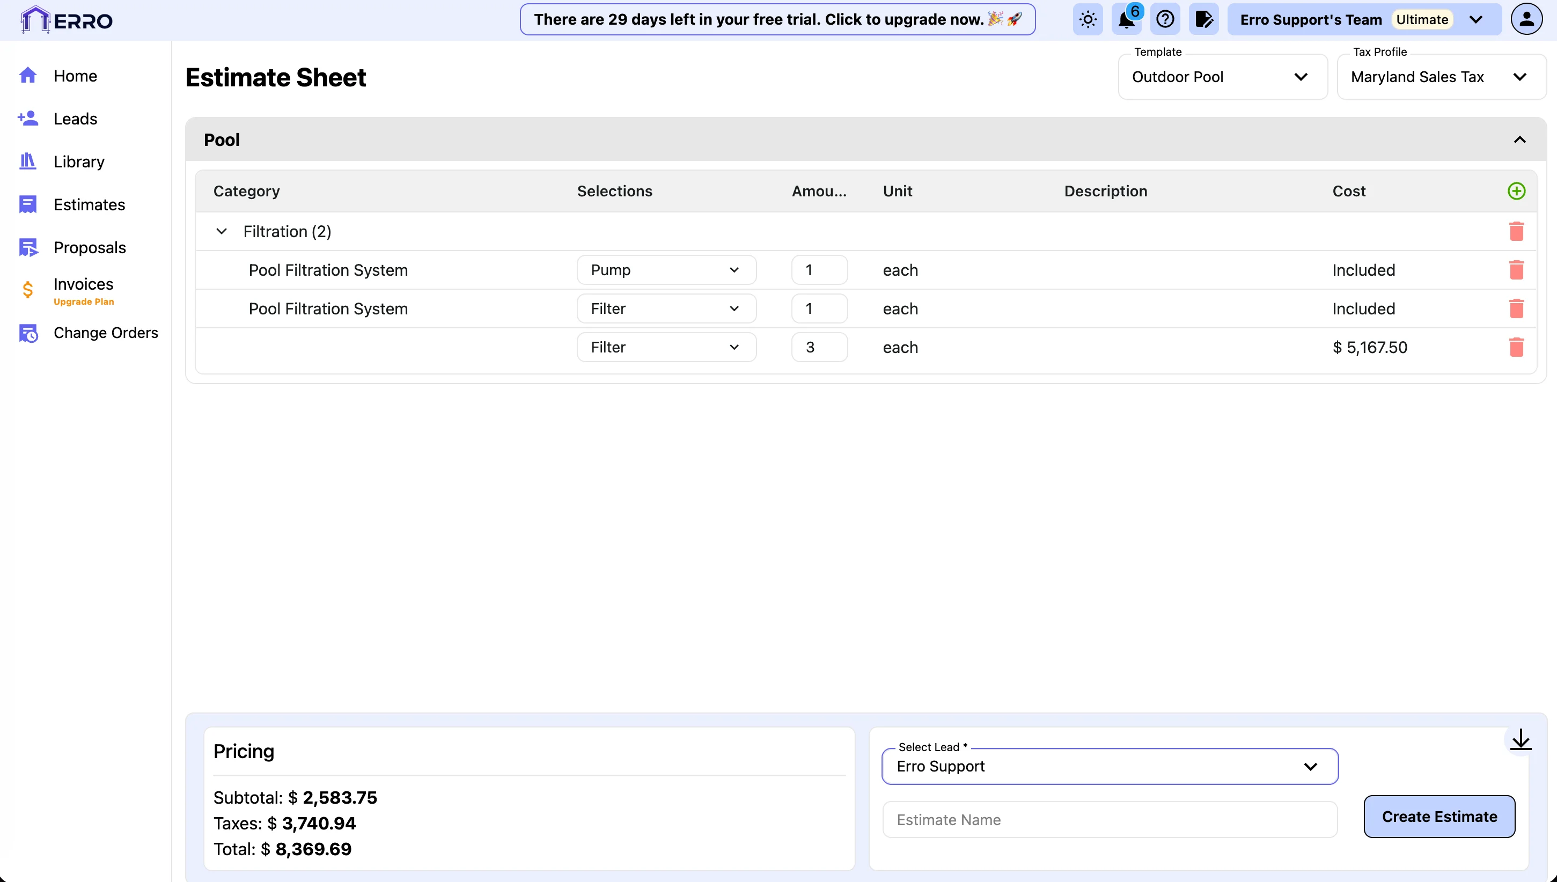Image resolution: width=1557 pixels, height=882 pixels.
Task: Collapse the Filtration (2) group
Action: [x=222, y=231]
